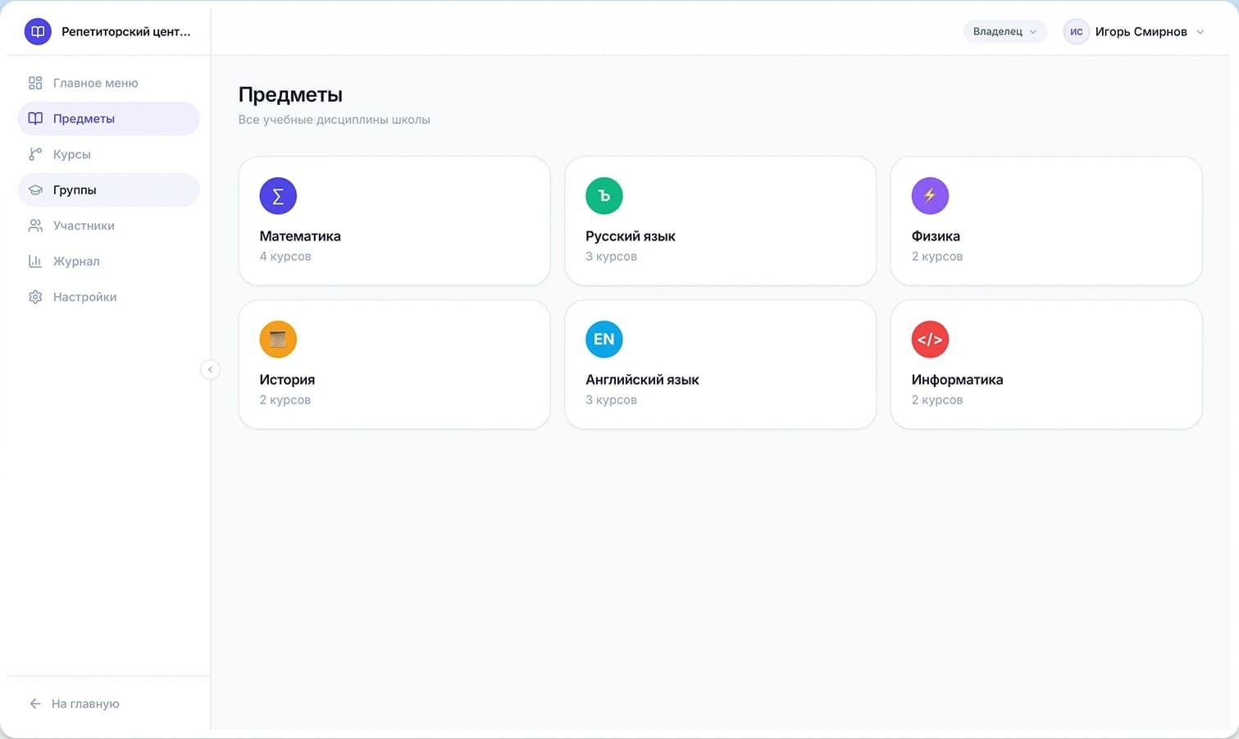Click the Участники people icon
This screenshot has height=739, width=1239.
[x=35, y=226]
